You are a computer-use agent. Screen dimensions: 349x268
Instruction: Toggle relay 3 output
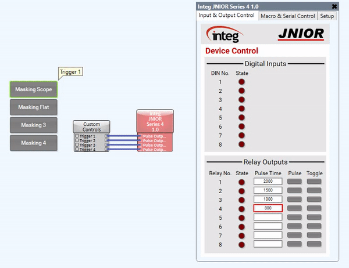314,199
